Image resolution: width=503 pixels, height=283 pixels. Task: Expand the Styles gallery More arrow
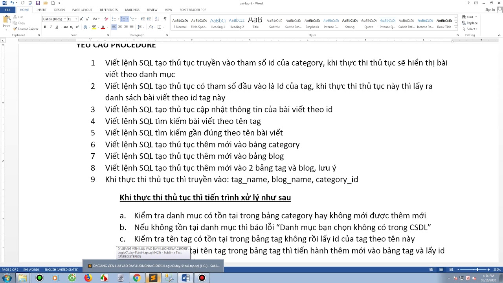click(456, 28)
